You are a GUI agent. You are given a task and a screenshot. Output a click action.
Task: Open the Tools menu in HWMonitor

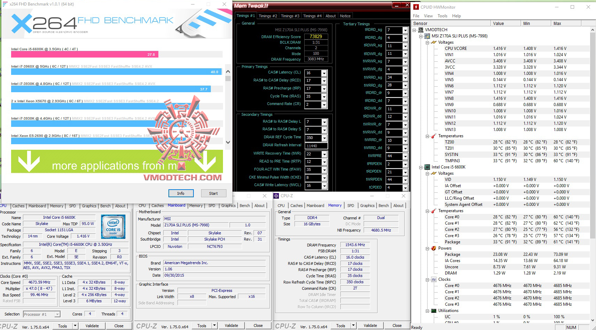(442, 16)
